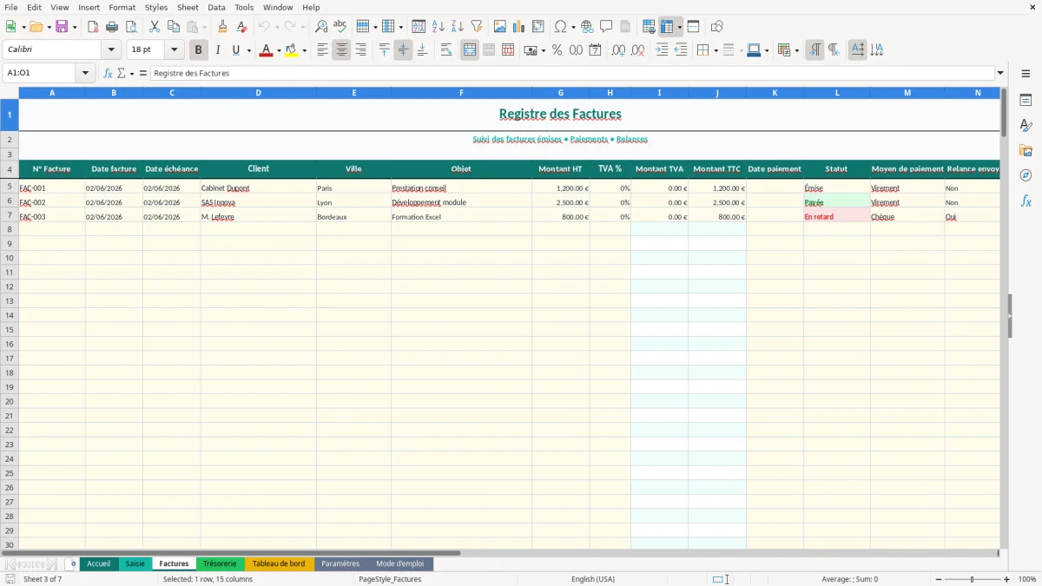
Task: Toggle Wrap Text
Action: pos(446,50)
